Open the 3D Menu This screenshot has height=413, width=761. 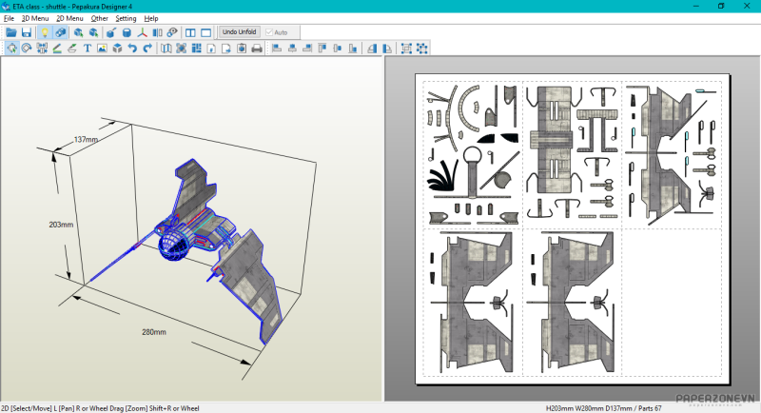click(x=34, y=18)
